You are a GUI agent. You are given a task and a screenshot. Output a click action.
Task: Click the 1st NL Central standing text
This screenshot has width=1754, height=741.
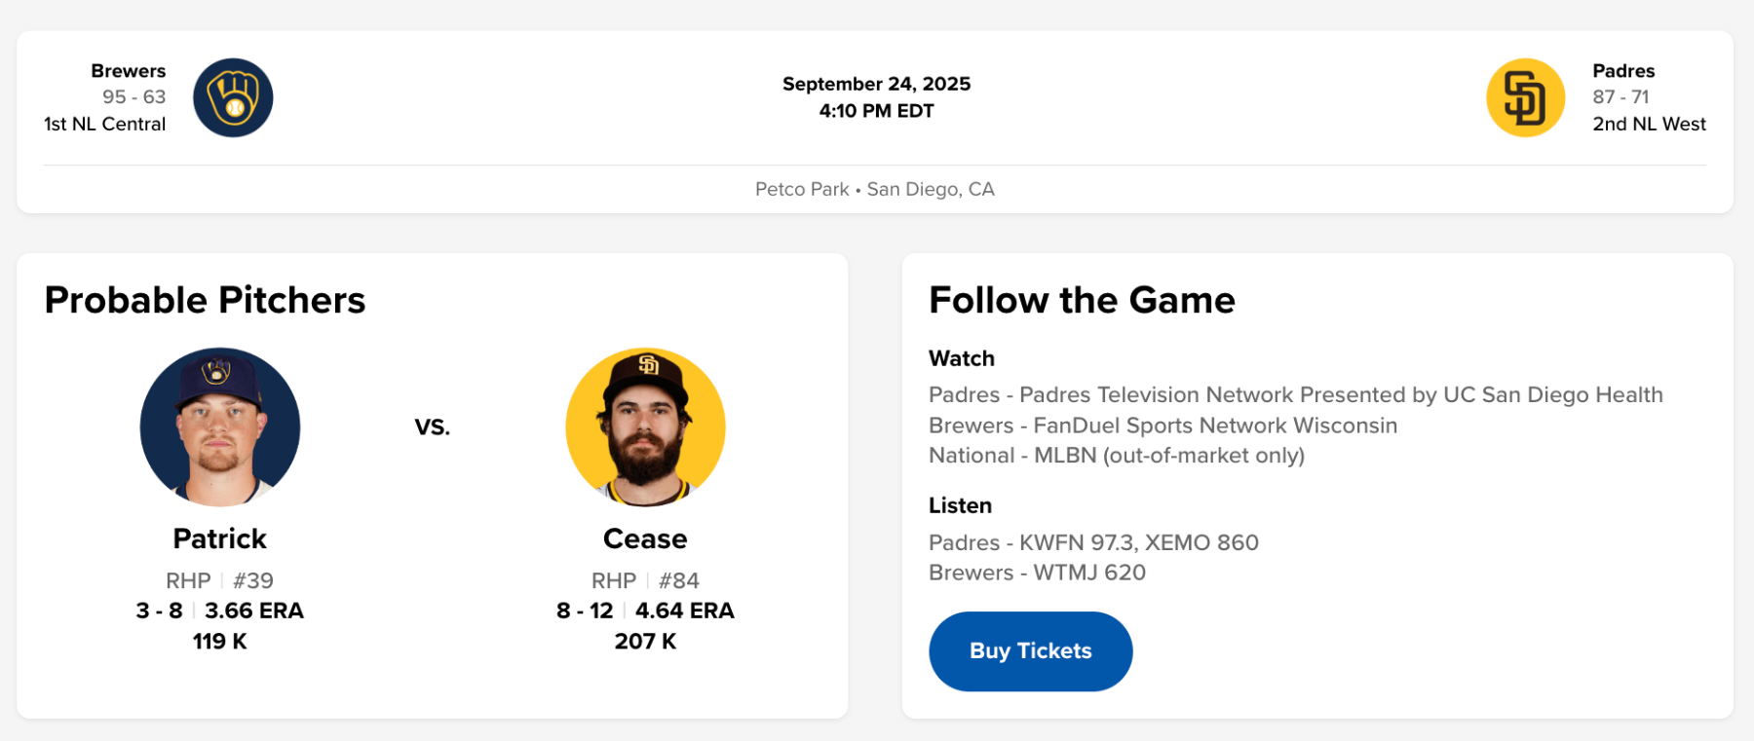coord(105,124)
